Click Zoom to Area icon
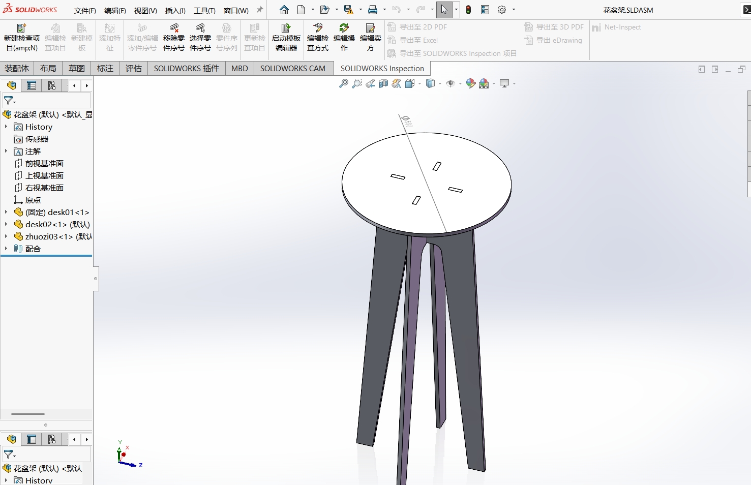Image resolution: width=751 pixels, height=485 pixels. (357, 83)
